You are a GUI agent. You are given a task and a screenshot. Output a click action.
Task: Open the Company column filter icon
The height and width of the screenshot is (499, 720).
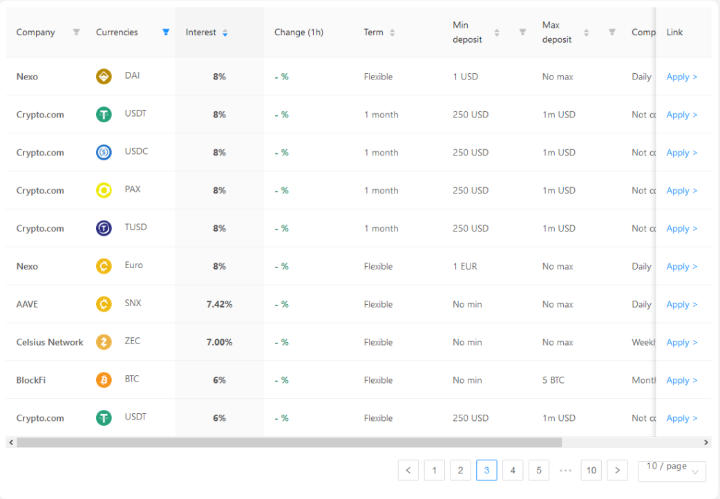(76, 32)
